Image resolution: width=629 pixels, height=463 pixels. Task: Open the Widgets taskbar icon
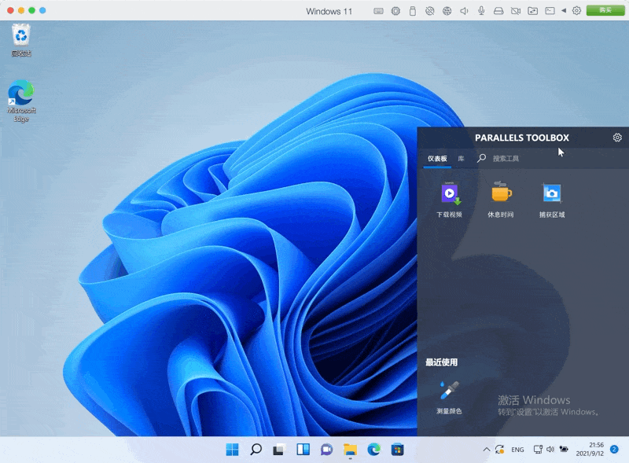coord(303,450)
